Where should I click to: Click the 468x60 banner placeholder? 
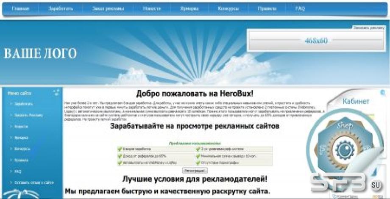[x=316, y=41]
